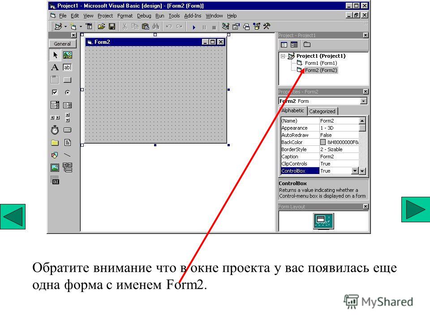The image size is (430, 322).
Task: Click the BackColor color swatch
Action: [x=323, y=142]
